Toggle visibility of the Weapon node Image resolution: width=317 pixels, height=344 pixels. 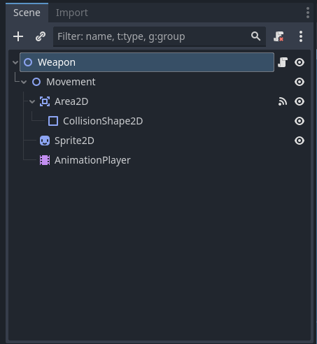[300, 62]
